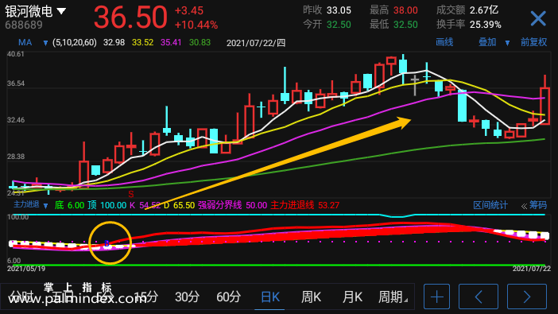Switch the 前复权 adjustment mode
This screenshot has height=314, width=558.
point(533,42)
